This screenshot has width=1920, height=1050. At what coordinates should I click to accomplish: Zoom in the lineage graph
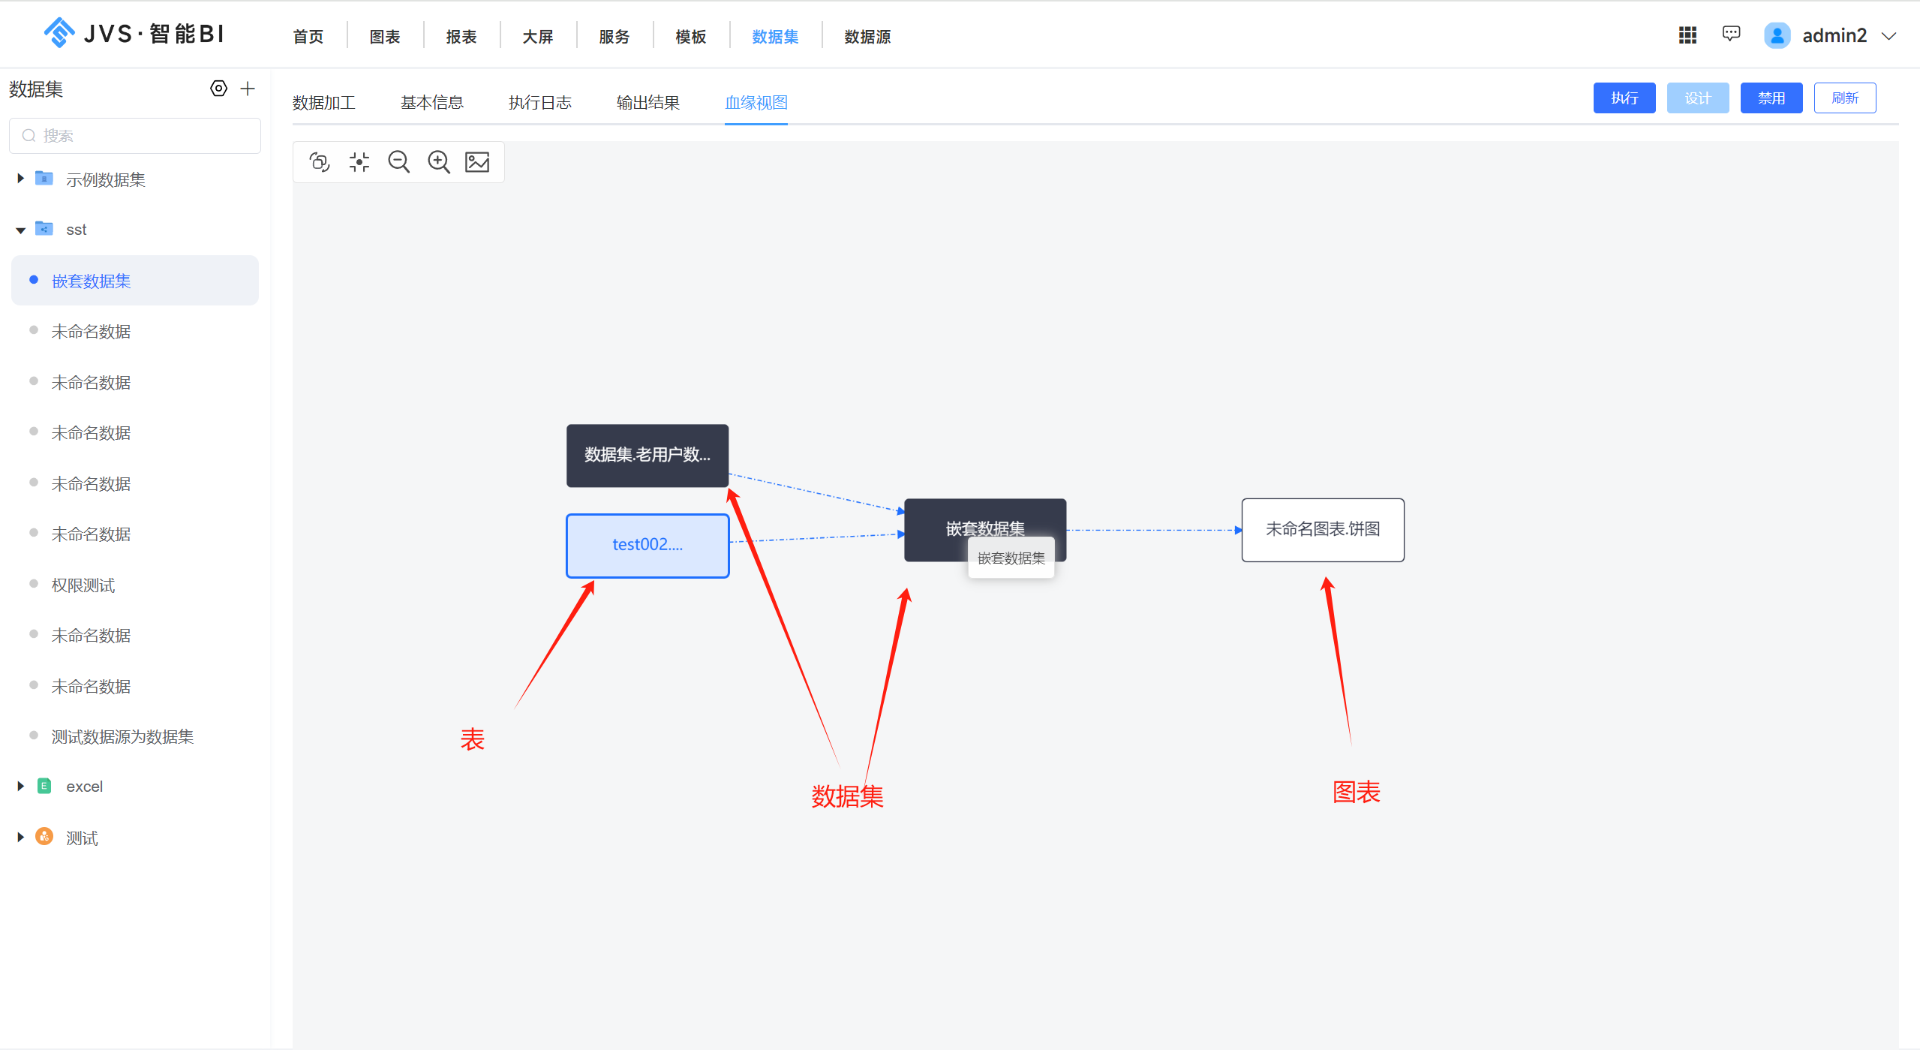pyautogui.click(x=438, y=161)
